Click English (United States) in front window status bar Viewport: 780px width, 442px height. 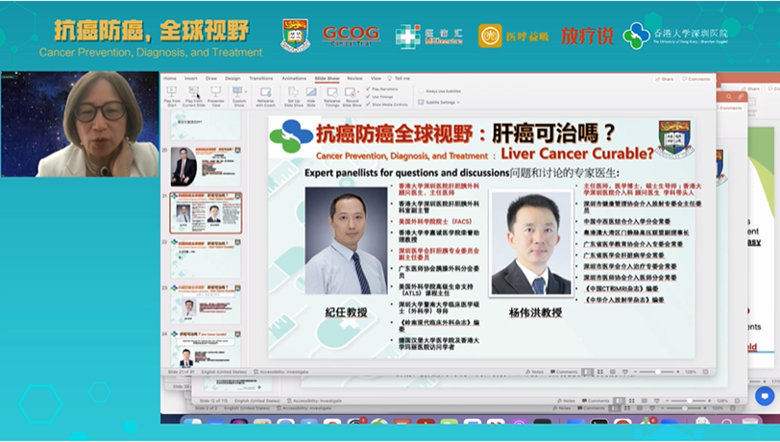[x=224, y=372]
